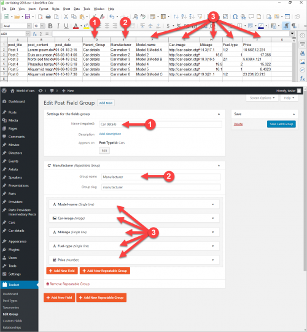Expand the Model-name field options

click(x=213, y=204)
